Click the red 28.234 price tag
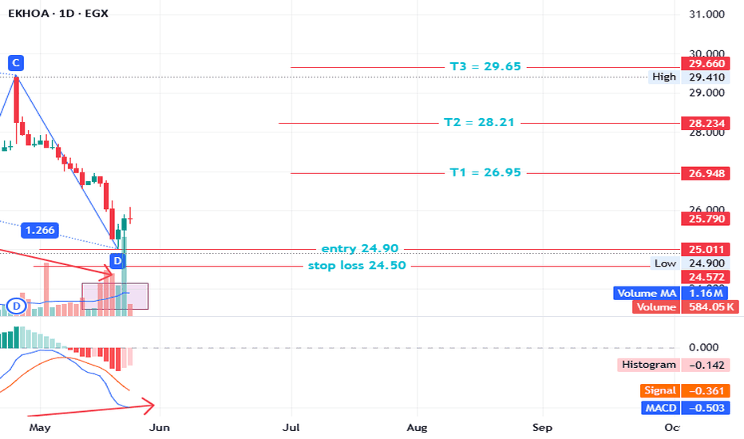The image size is (744, 439). [705, 124]
